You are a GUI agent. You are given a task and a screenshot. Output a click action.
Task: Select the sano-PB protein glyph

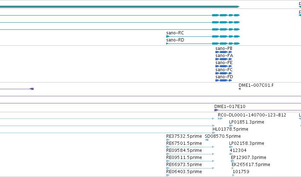[224, 52]
